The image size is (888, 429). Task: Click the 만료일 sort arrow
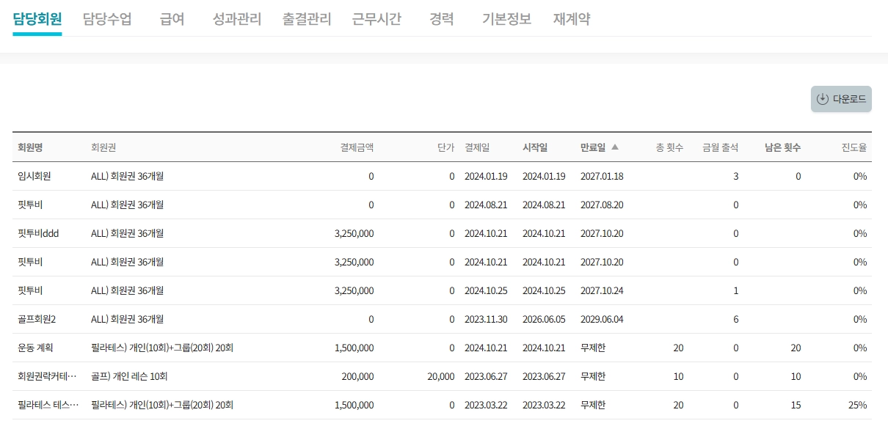point(615,147)
